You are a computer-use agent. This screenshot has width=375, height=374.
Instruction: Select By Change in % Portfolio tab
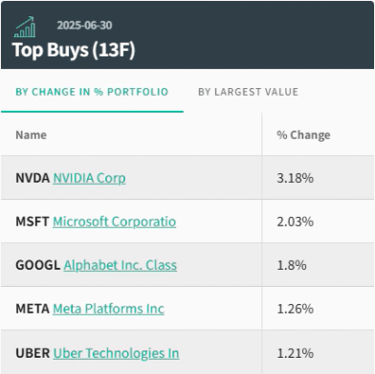click(92, 92)
